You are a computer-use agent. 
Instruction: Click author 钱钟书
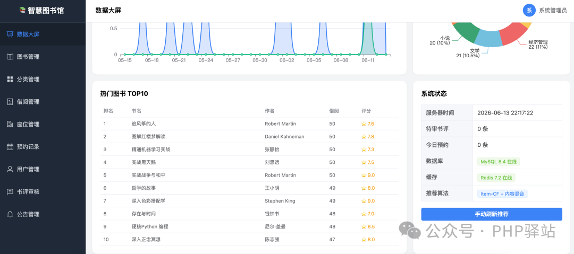pyautogui.click(x=272, y=214)
